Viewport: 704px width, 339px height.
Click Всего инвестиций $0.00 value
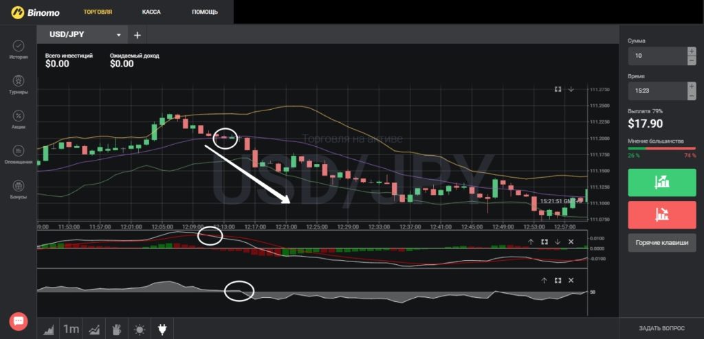click(x=57, y=64)
